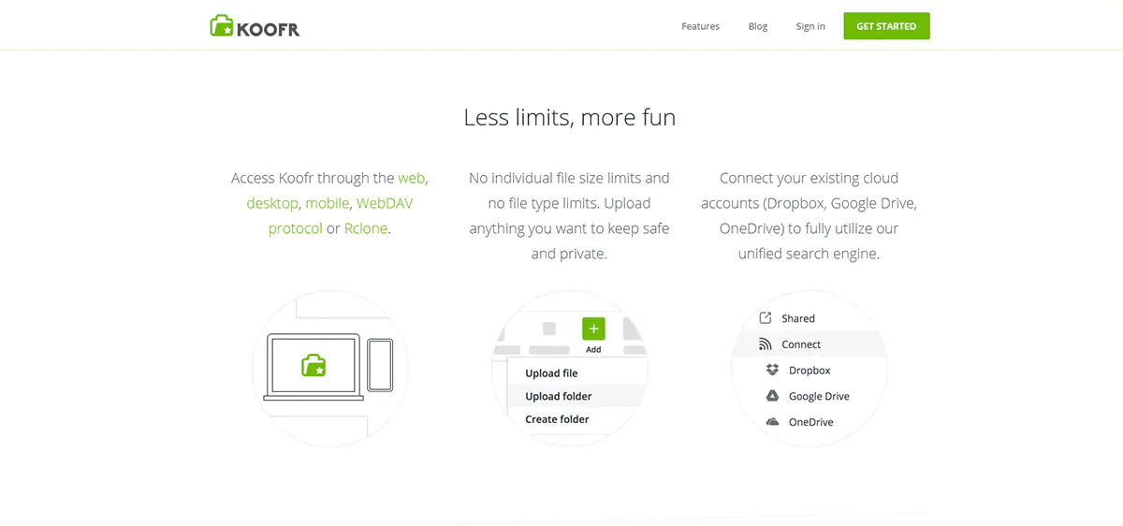Click the OneDrive cloud icon
The width and height of the screenshot is (1123, 526).
coord(772,422)
